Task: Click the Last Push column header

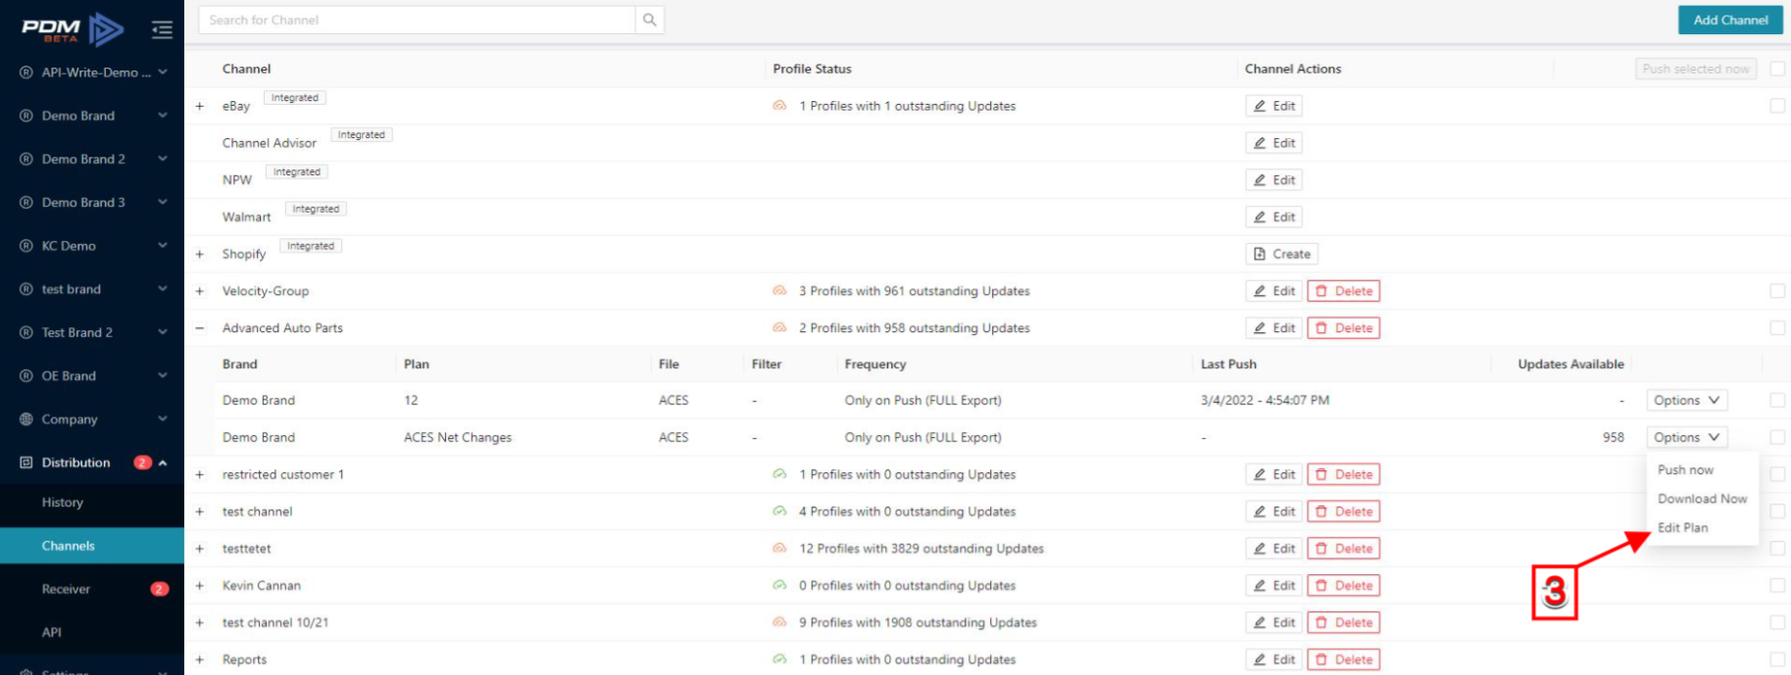Action: 1228,364
